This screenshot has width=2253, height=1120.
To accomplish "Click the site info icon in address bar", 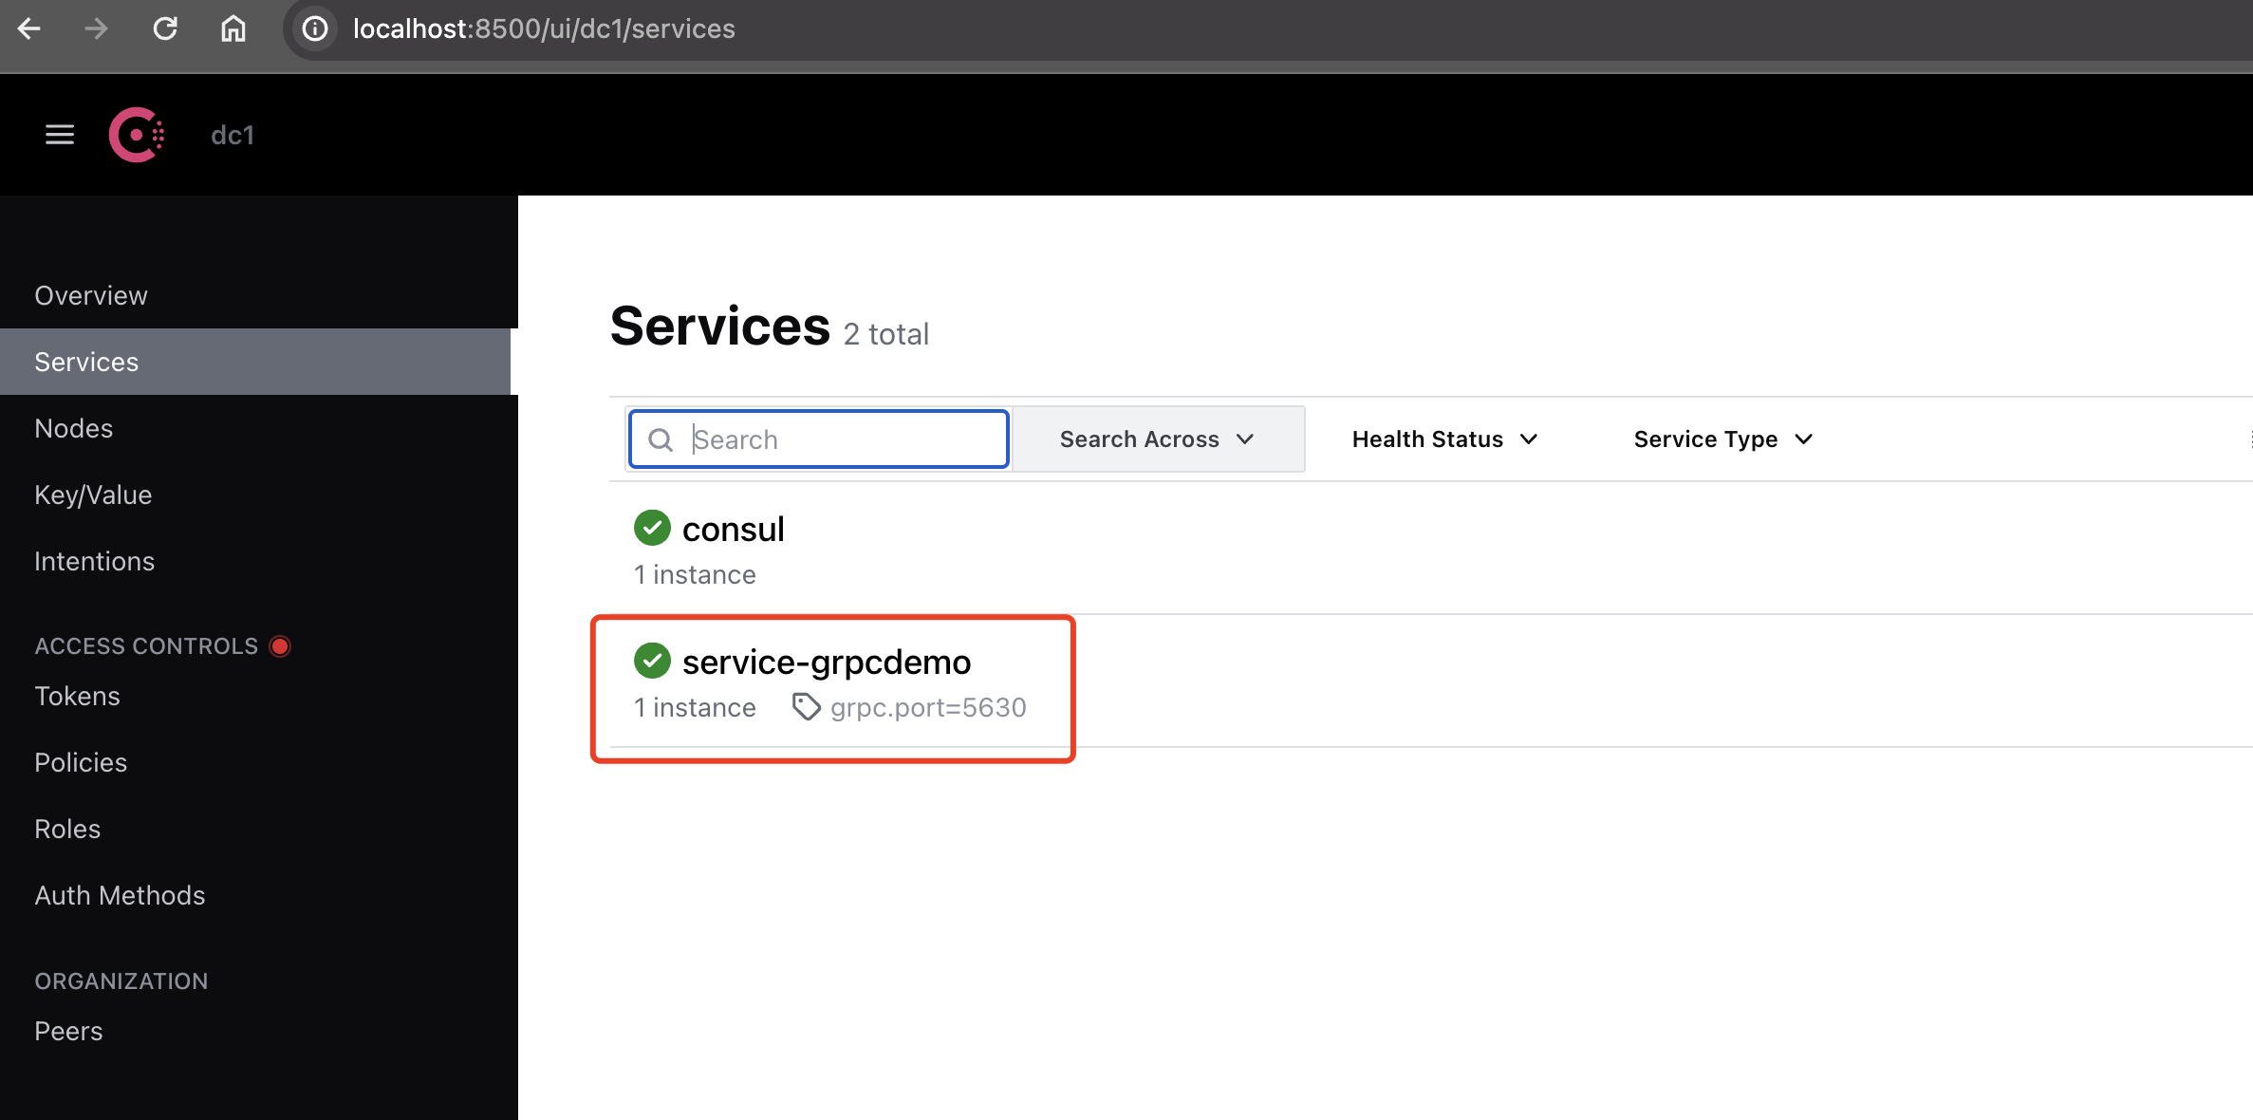I will tap(315, 28).
